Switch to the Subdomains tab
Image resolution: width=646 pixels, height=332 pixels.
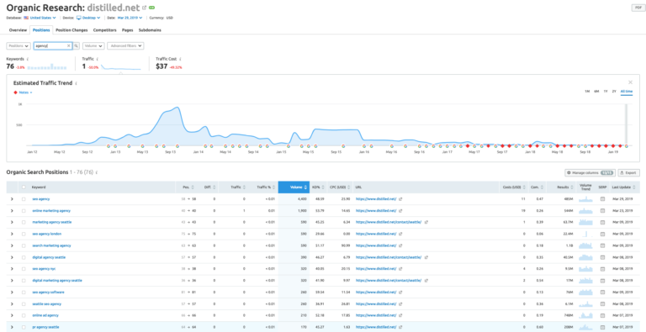point(150,30)
